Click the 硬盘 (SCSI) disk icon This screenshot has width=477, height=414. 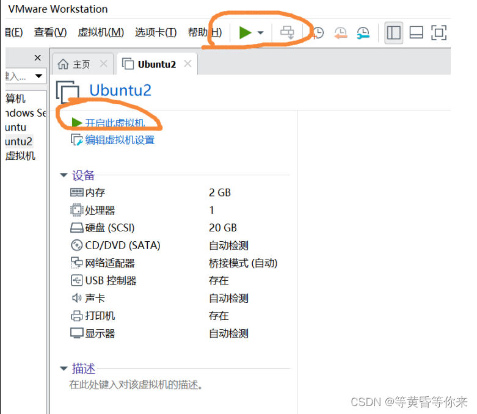tap(77, 228)
